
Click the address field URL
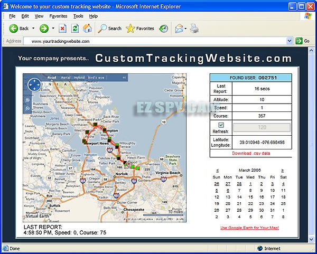click(60, 41)
